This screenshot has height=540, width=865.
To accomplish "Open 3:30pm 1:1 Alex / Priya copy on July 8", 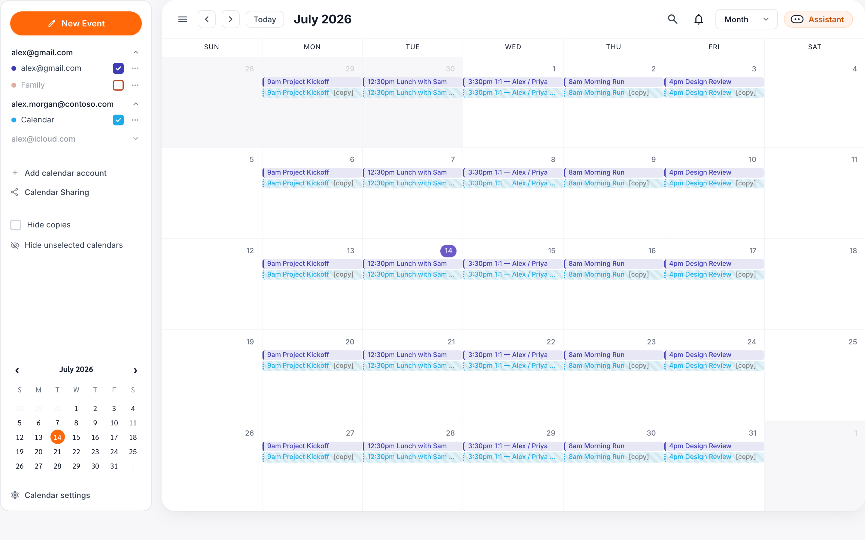I will [513, 183].
